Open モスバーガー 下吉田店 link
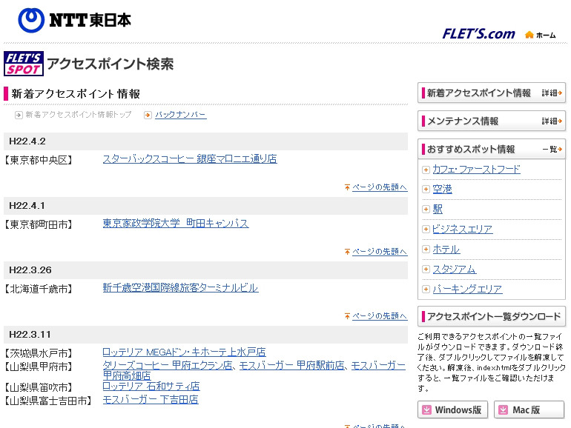The width and height of the screenshot is (571, 428). (x=151, y=400)
